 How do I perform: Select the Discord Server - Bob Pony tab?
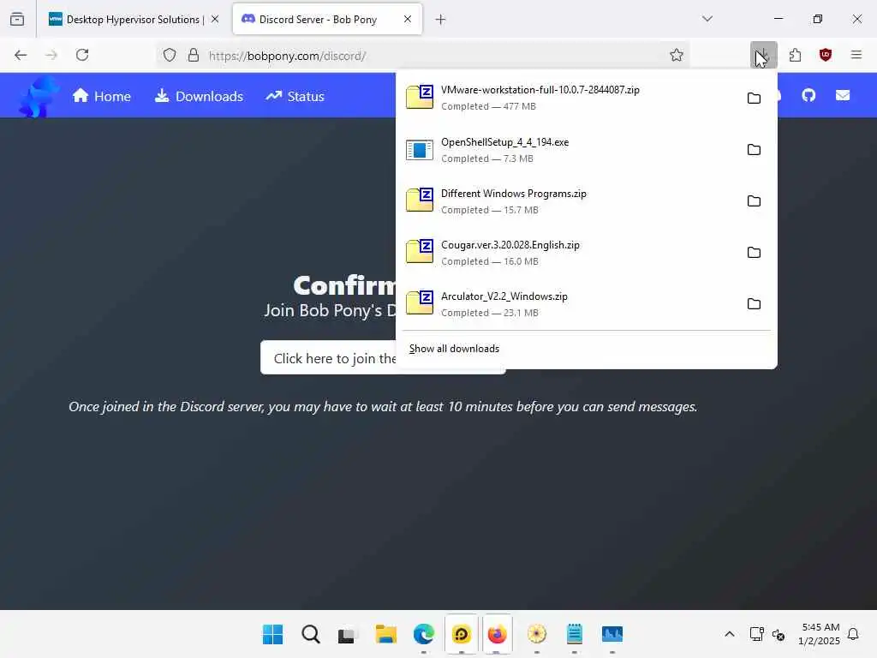[327, 19]
